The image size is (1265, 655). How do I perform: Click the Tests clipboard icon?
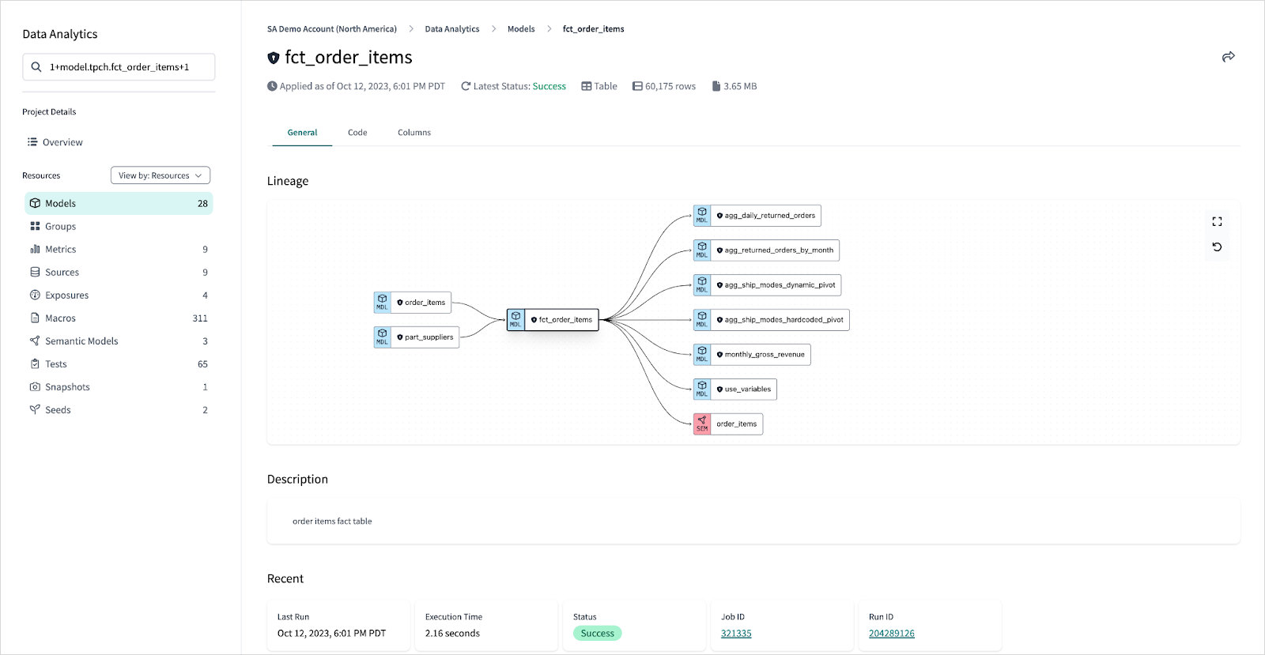[x=35, y=363]
